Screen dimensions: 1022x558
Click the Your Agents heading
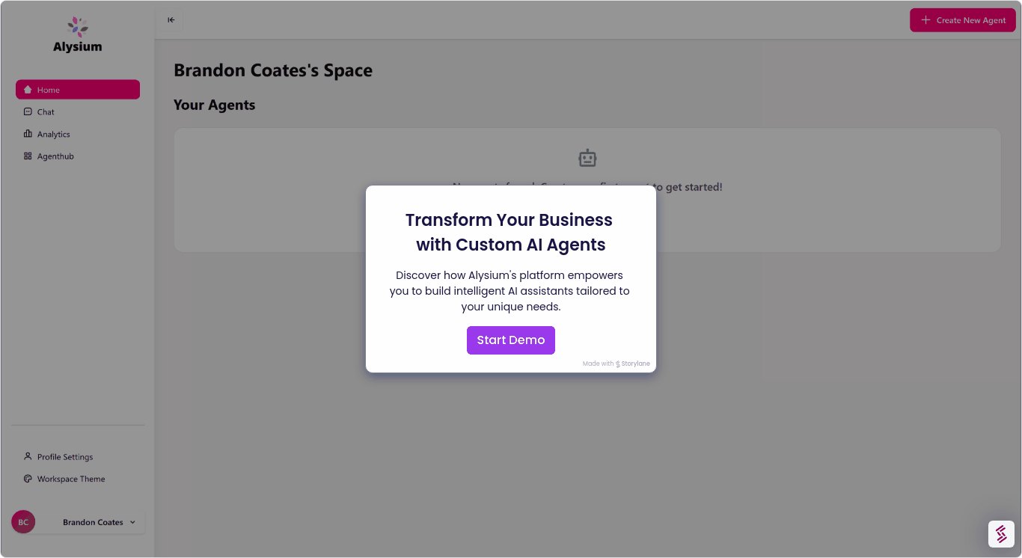click(x=215, y=105)
